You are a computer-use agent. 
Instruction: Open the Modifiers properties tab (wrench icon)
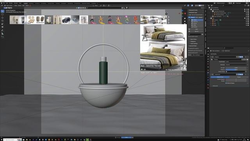(x=208, y=73)
